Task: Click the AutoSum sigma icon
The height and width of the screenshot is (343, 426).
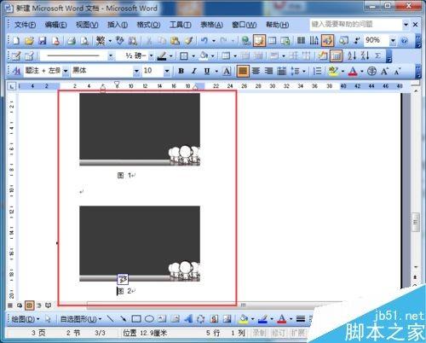Action: coord(377,55)
